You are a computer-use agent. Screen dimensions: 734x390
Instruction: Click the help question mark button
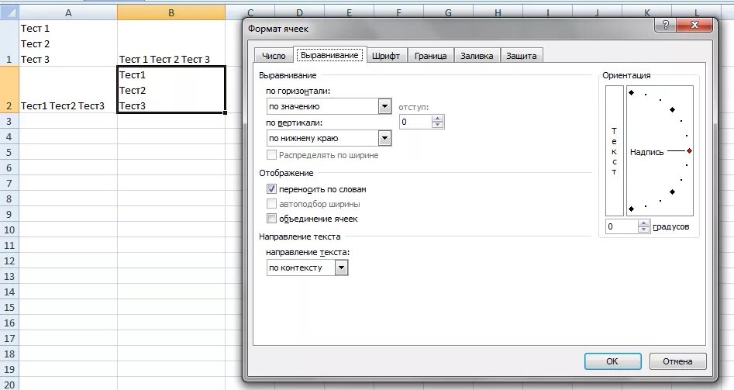click(666, 26)
